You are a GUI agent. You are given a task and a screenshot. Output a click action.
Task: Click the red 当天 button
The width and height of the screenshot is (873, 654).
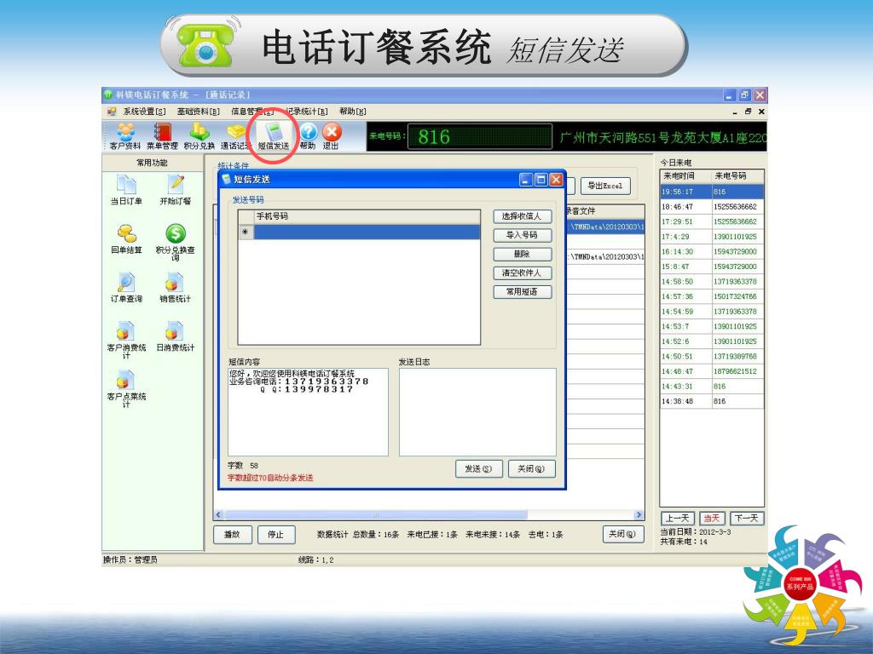pos(712,519)
